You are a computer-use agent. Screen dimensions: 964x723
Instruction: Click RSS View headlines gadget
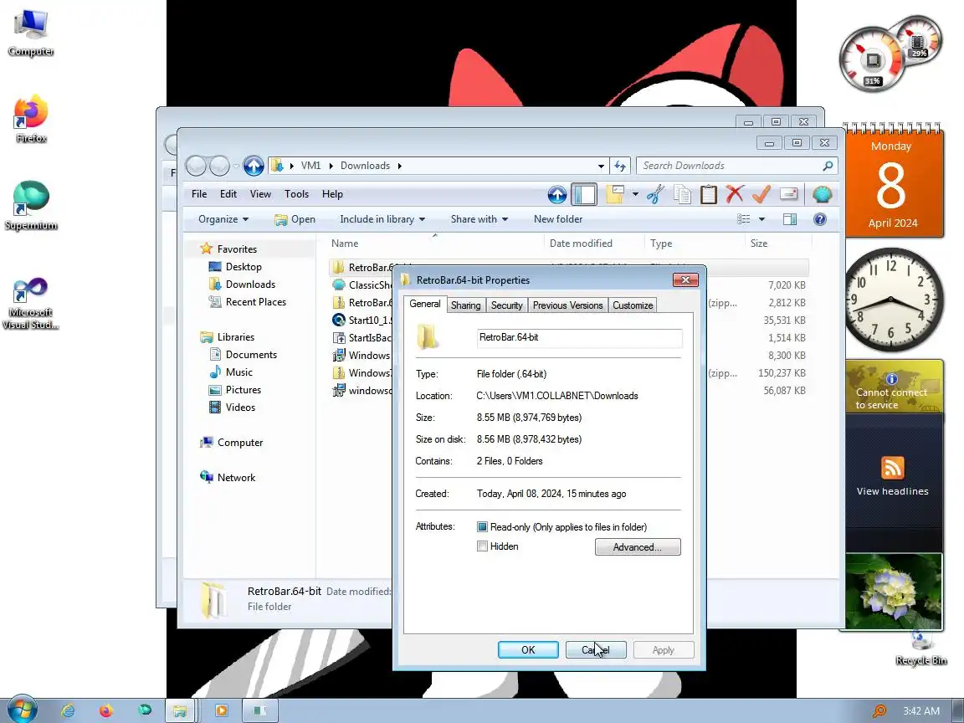(x=893, y=476)
